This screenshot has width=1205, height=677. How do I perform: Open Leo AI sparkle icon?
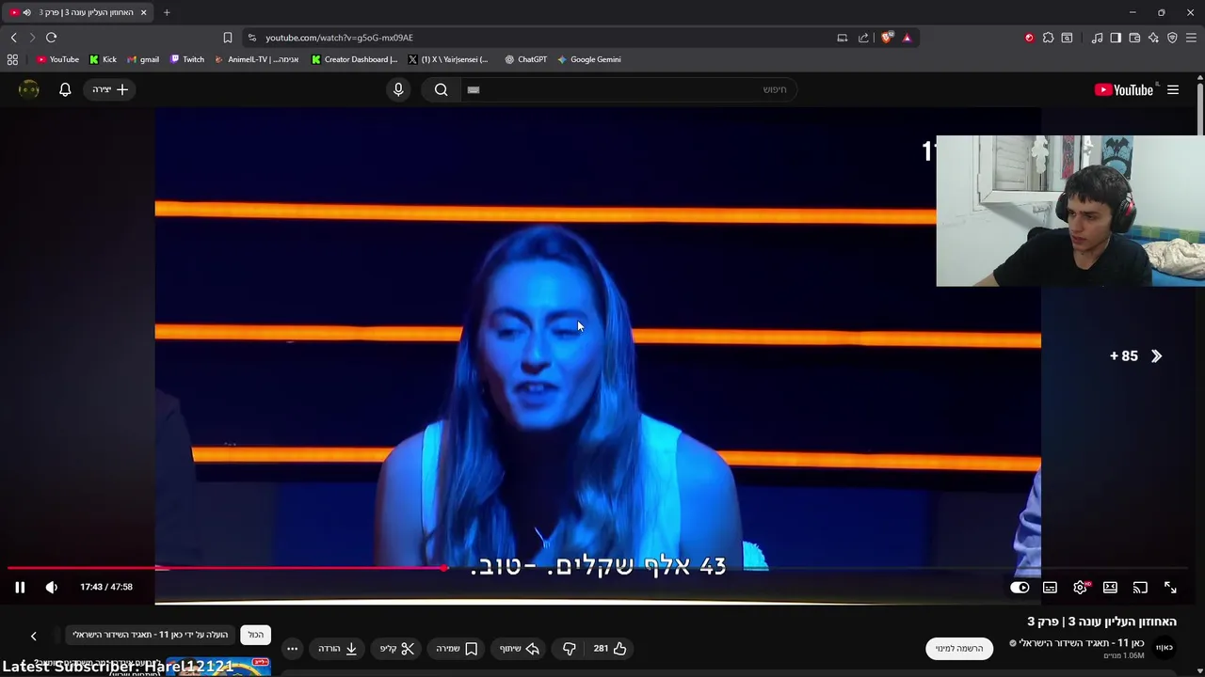(1153, 38)
